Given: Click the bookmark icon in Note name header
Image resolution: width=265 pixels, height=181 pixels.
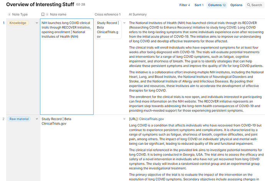Looking at the screenshot, I should pos(43,14).
